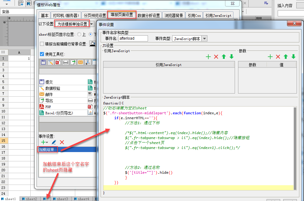The width and height of the screenshot is (304, 201).
Task: Click background color paint bucket icon
Action: coord(93,44)
